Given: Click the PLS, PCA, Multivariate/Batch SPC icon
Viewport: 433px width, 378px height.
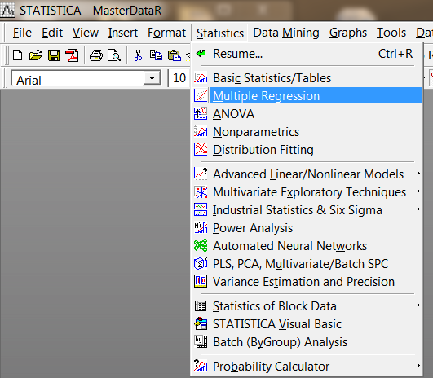Looking at the screenshot, I should [x=201, y=263].
